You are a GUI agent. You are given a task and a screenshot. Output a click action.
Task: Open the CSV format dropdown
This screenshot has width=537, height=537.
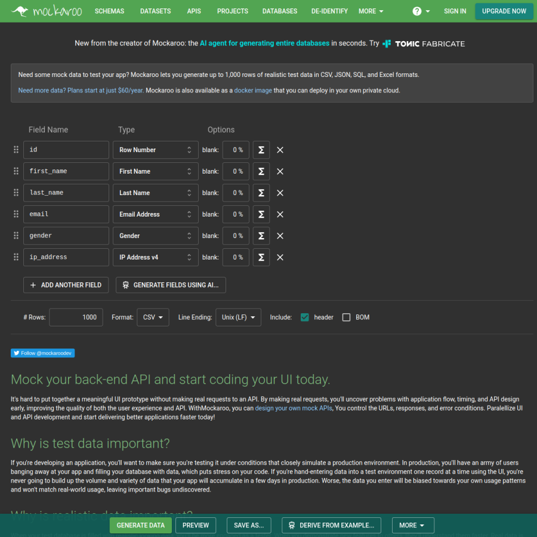pyautogui.click(x=153, y=317)
